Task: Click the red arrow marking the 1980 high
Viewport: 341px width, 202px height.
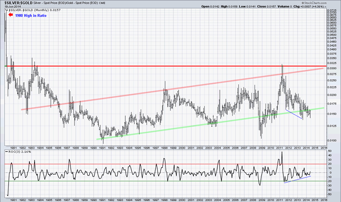Action: (10, 14)
